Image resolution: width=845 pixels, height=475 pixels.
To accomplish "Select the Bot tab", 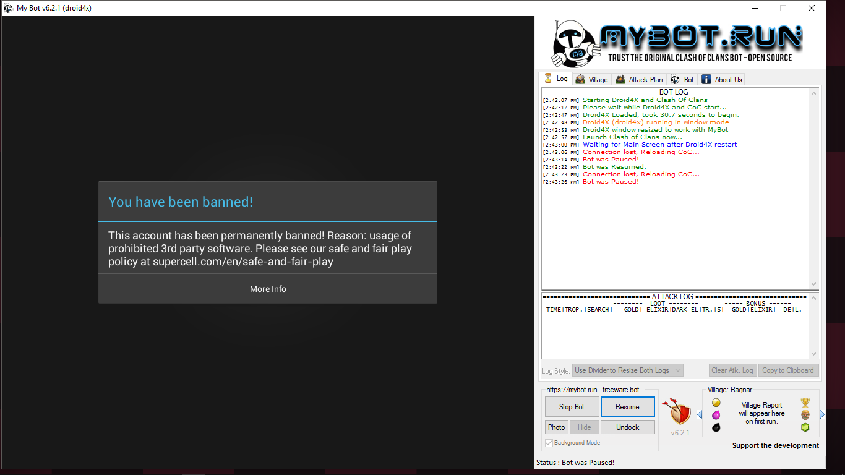I will [682, 79].
